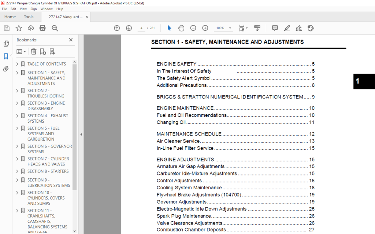This screenshot has height=234, width=375.
Task: Collapse the navigation pane with the side arrow
Action: 81,134
